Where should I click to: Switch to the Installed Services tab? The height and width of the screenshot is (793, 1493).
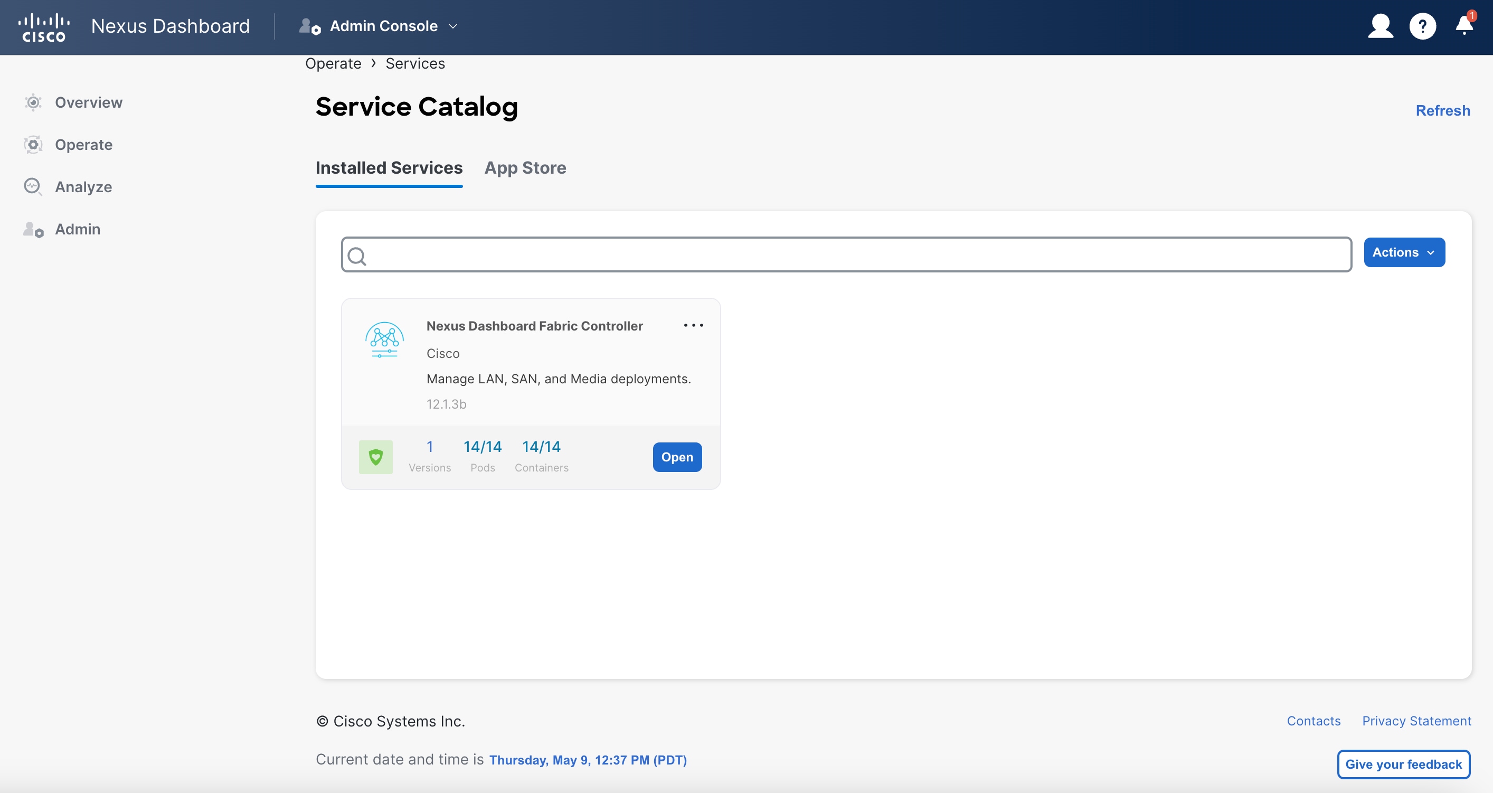389,167
